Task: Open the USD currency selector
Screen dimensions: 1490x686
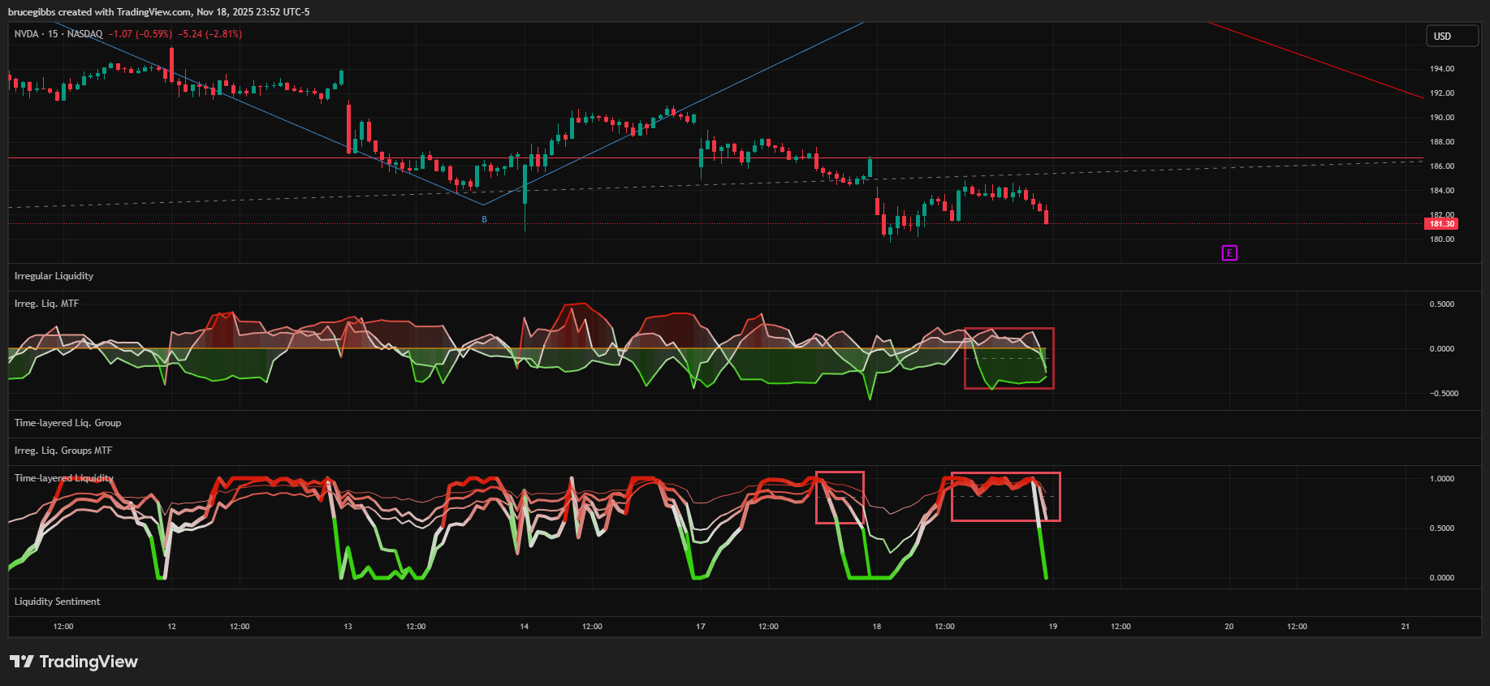Action: point(1452,37)
